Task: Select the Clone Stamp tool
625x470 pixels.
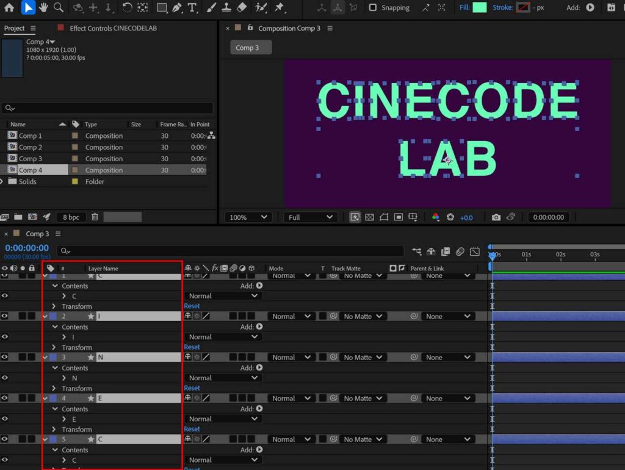Action: [x=226, y=7]
